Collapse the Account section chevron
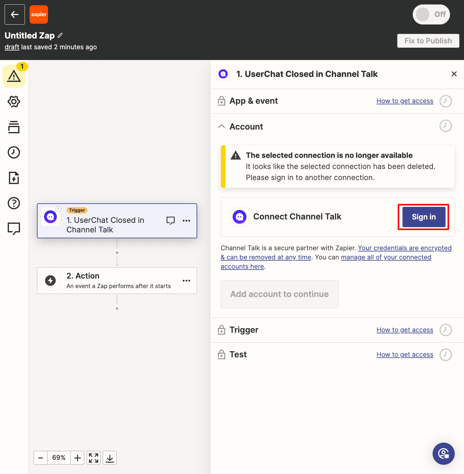Image resolution: width=464 pixels, height=474 pixels. pos(222,127)
